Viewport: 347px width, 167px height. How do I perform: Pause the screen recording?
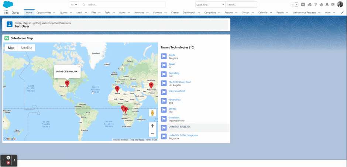click(x=8, y=157)
